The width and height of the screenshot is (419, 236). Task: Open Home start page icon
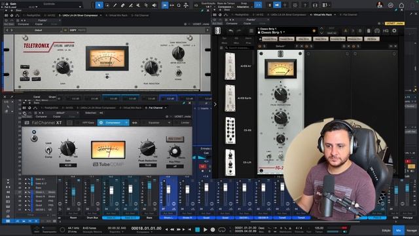click(401, 5)
